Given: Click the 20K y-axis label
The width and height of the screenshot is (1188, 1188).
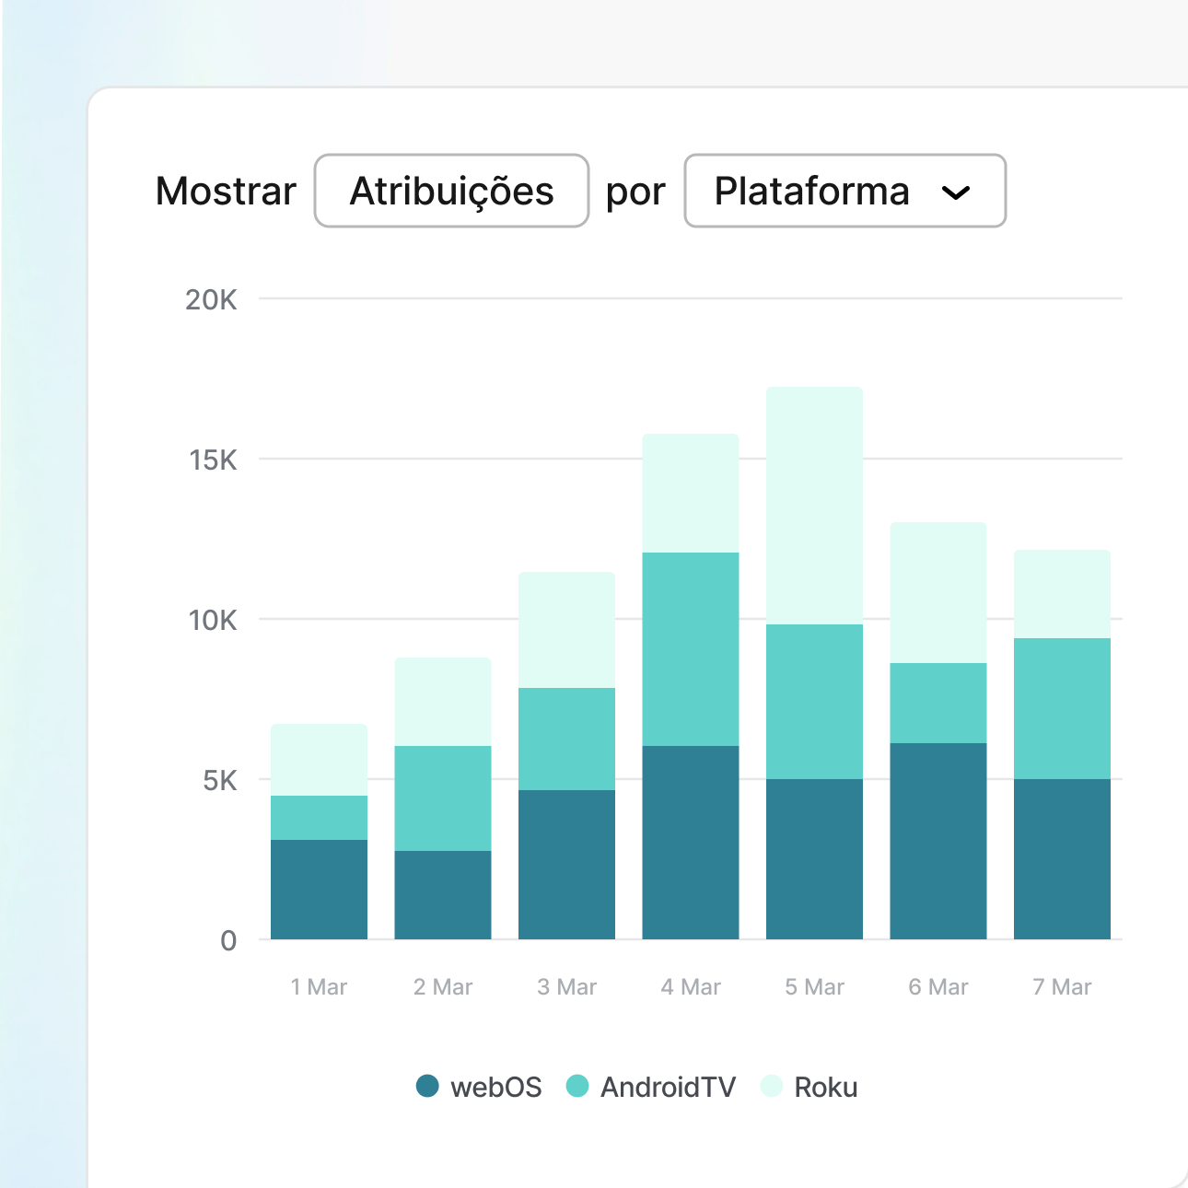Looking at the screenshot, I should click(211, 300).
